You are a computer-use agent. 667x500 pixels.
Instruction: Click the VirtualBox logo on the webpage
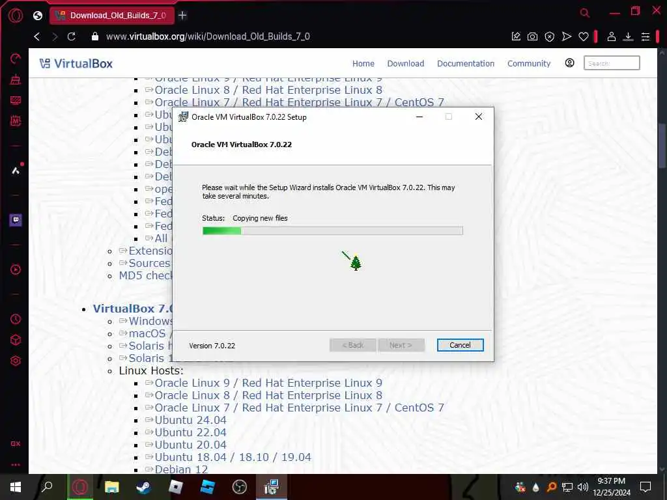(76, 64)
